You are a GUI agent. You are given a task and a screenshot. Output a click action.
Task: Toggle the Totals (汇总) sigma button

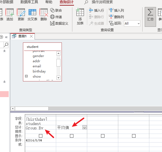point(150,17)
